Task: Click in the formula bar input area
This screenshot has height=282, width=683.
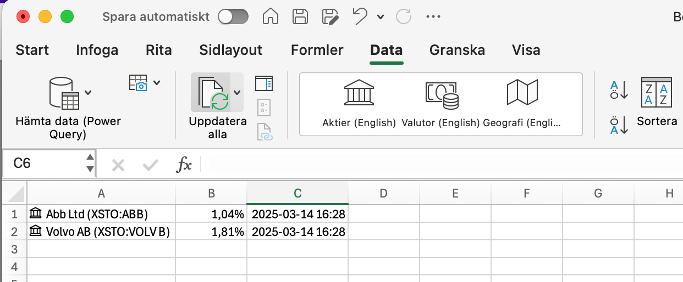Action: coord(443,164)
